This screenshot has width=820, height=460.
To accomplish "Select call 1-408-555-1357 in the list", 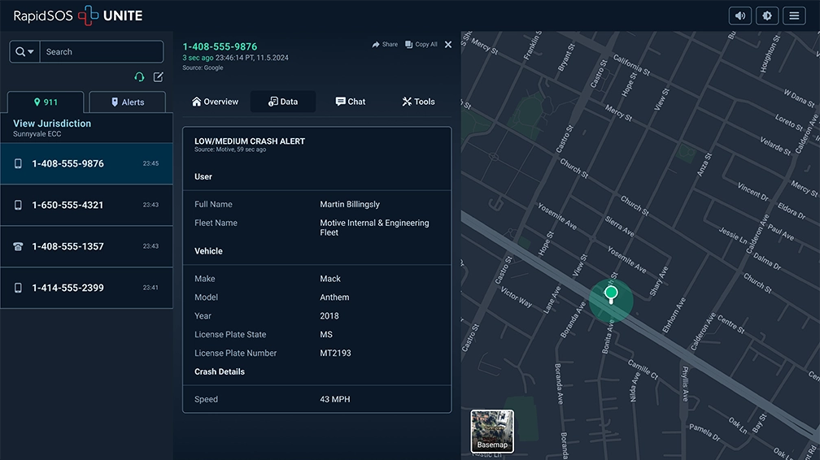I will click(86, 246).
